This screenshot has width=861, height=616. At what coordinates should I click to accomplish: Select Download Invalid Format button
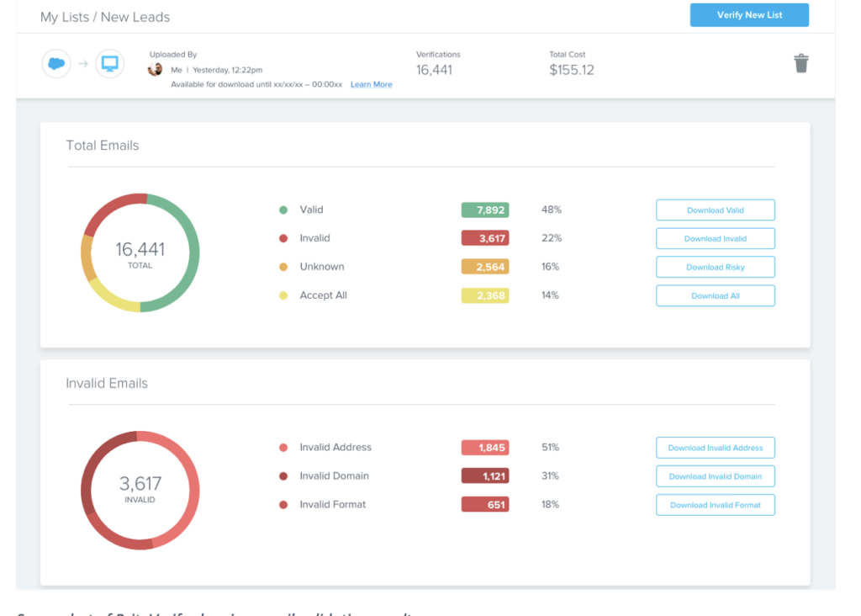[715, 505]
